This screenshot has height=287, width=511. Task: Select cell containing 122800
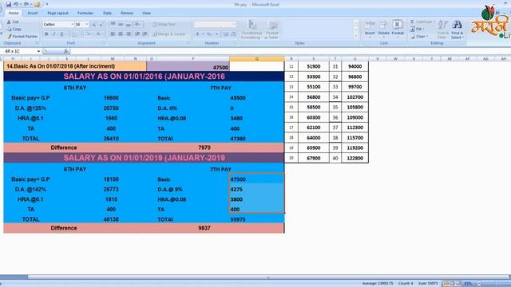(355, 158)
